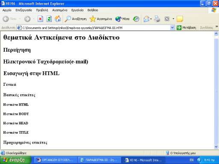This screenshot has height=164, width=219.
Task: Click the My Computer zone icon
Action: [x=167, y=153]
